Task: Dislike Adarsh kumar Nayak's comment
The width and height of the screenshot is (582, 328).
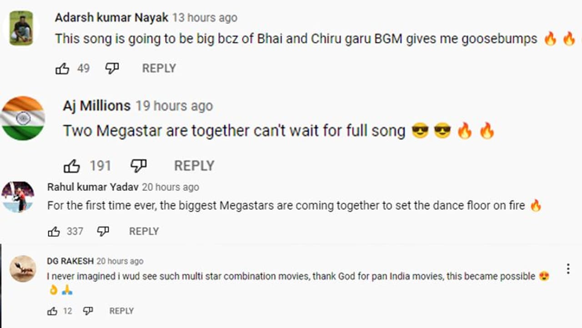Action: (x=112, y=68)
